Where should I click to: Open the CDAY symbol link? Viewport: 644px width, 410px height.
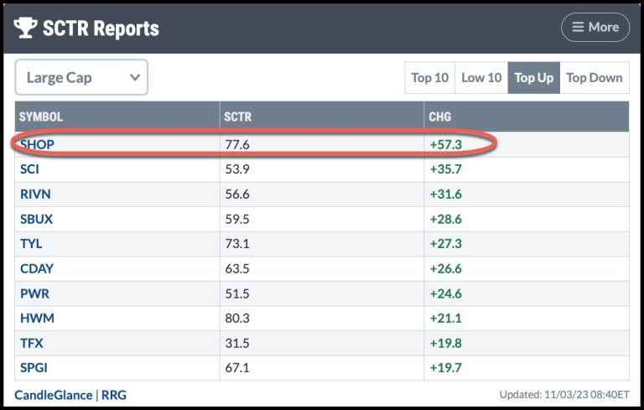click(x=37, y=268)
